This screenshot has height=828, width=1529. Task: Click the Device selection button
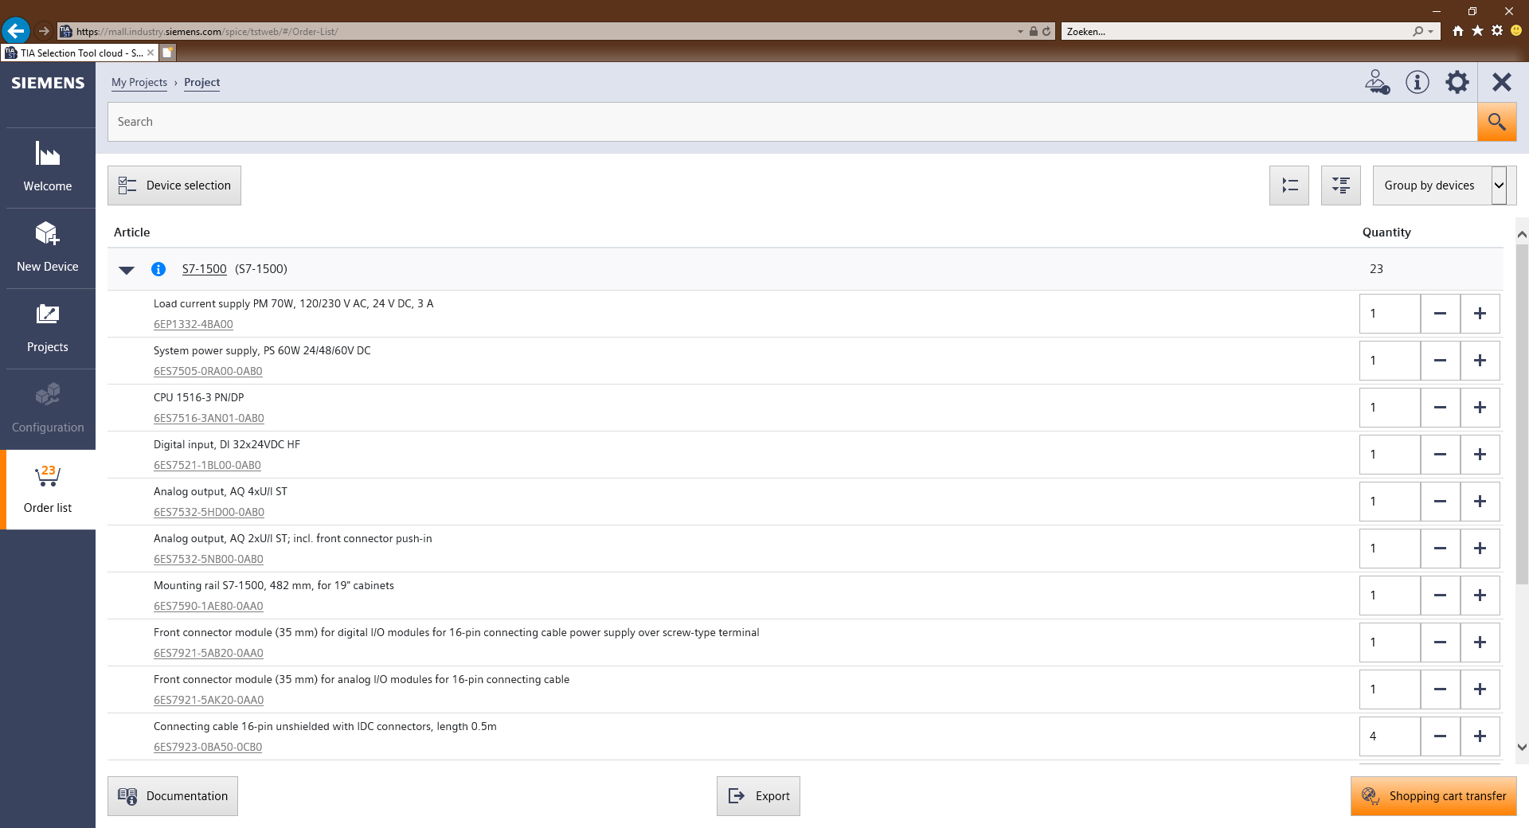click(x=174, y=186)
